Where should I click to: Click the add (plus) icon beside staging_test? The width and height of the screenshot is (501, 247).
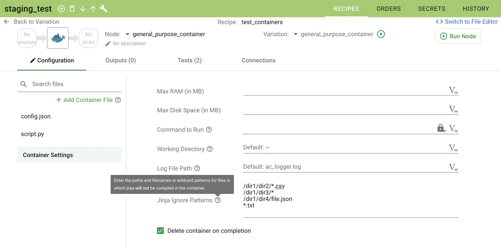point(61,9)
